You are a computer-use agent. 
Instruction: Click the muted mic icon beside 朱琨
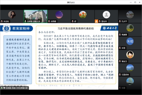point(120,48)
